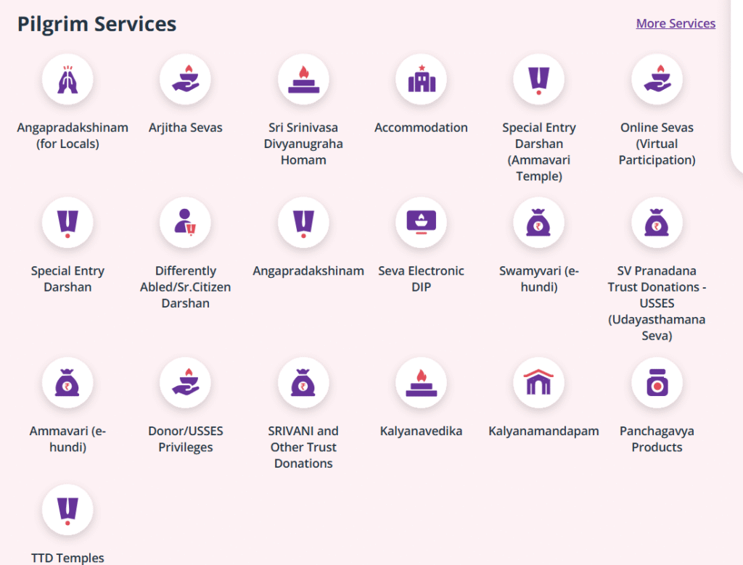Select the Special Entry Darshan namam icon
Screen dimensions: 743x565
click(x=67, y=223)
